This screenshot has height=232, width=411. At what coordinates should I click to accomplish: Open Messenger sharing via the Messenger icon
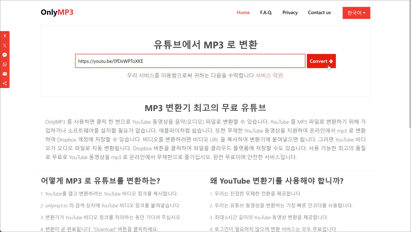(x=5, y=55)
